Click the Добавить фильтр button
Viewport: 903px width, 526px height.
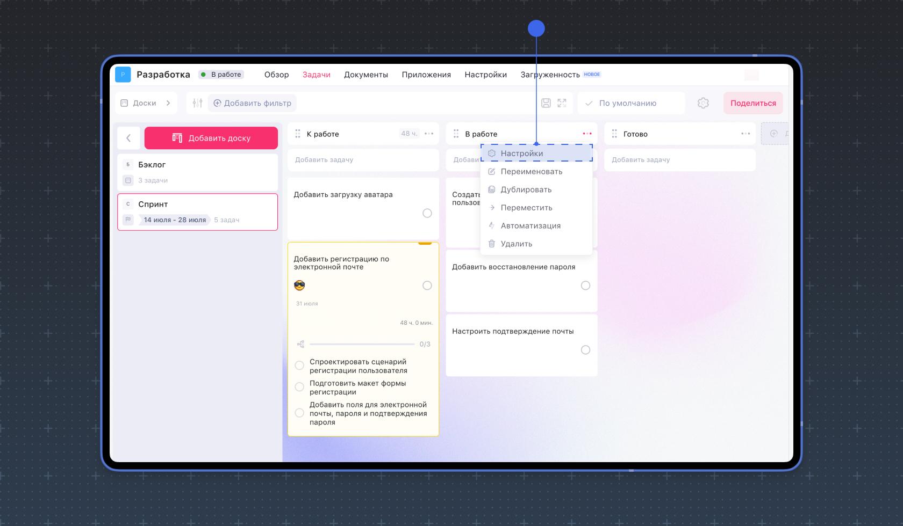(252, 103)
